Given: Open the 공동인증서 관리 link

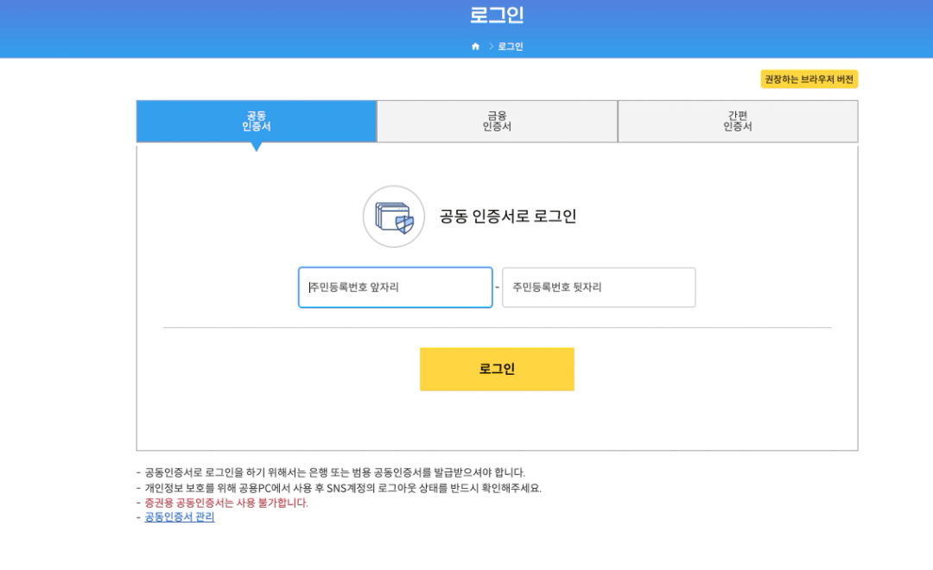Looking at the screenshot, I should [179, 517].
